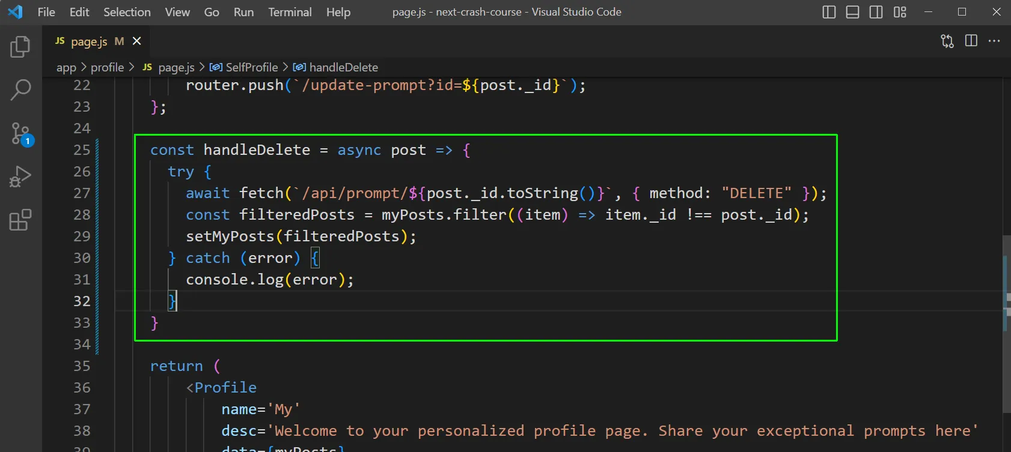
Task: Open the Customize Layout control
Action: [x=900, y=12]
